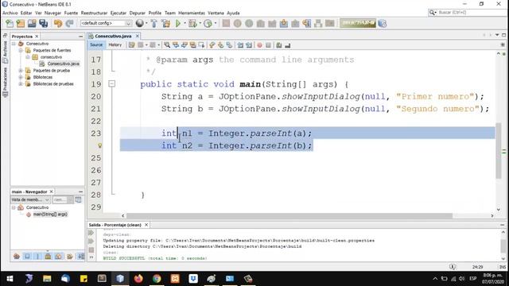Click the stop square icon in the Salida panel
Viewport: 509px width, 286px height.
tap(91, 249)
